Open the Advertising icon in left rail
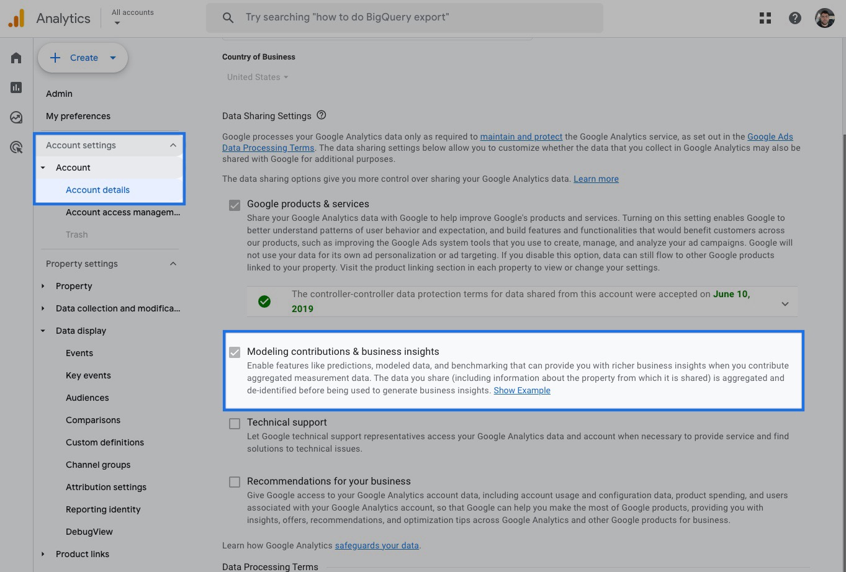The width and height of the screenshot is (846, 572). pos(16,147)
